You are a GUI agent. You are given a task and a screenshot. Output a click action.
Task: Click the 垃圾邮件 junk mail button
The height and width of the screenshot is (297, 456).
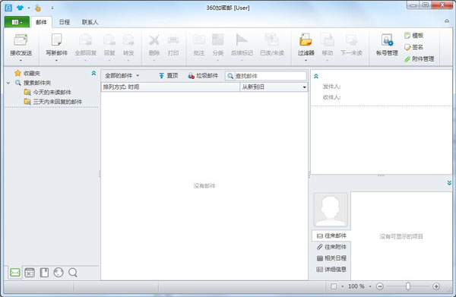203,76
